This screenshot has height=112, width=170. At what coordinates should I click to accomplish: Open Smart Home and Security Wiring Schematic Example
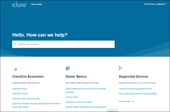tap(86, 90)
